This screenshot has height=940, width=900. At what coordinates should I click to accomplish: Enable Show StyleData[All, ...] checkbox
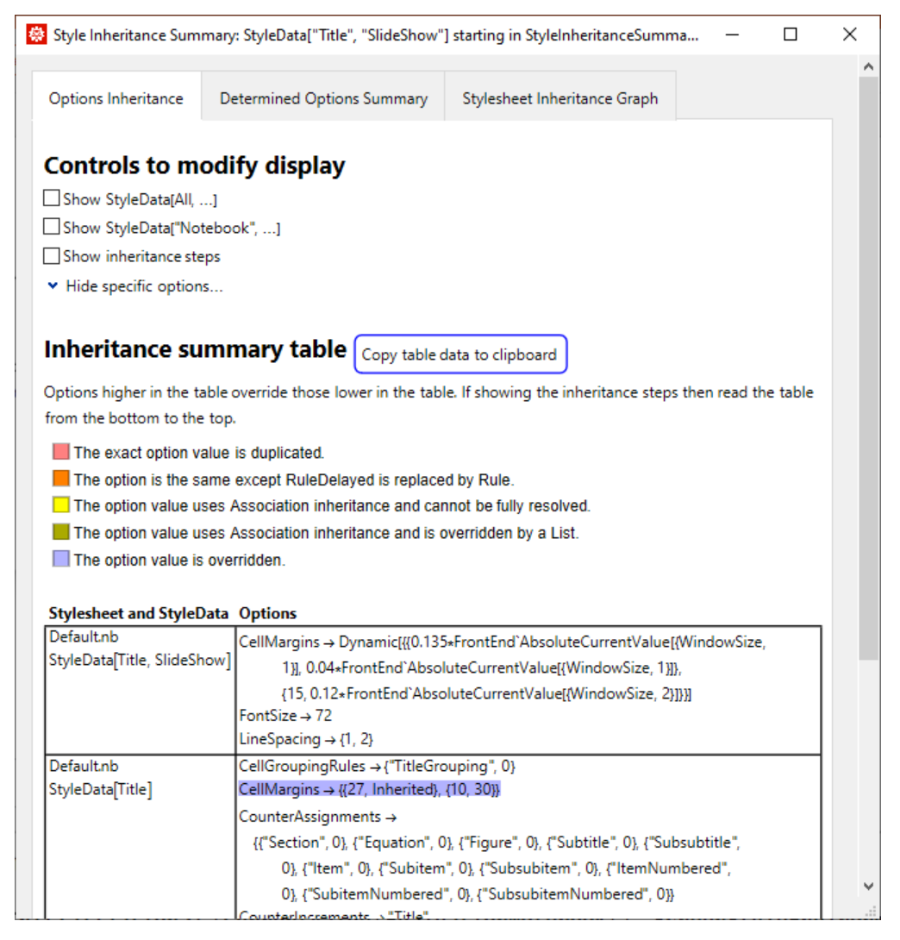point(52,199)
